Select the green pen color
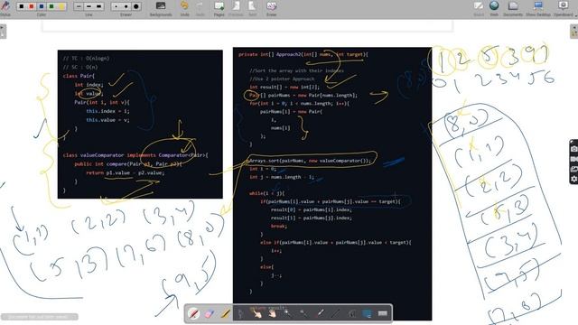This screenshot has width=578, height=325. (x=51, y=6)
